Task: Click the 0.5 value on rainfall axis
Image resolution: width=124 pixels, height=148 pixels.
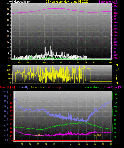Action: pos(11,119)
